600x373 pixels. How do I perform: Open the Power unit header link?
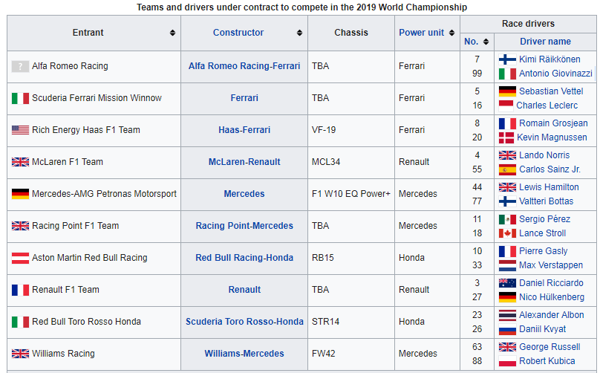pyautogui.click(x=421, y=33)
